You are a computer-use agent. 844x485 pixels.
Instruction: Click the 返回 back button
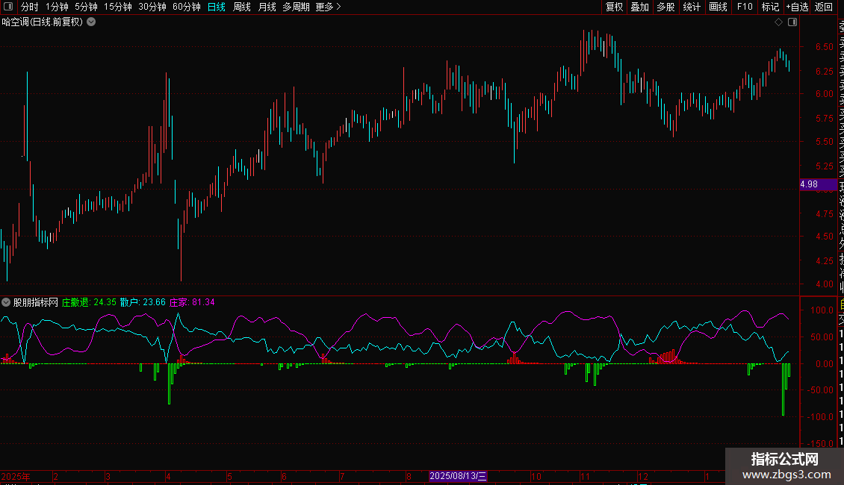(824, 7)
